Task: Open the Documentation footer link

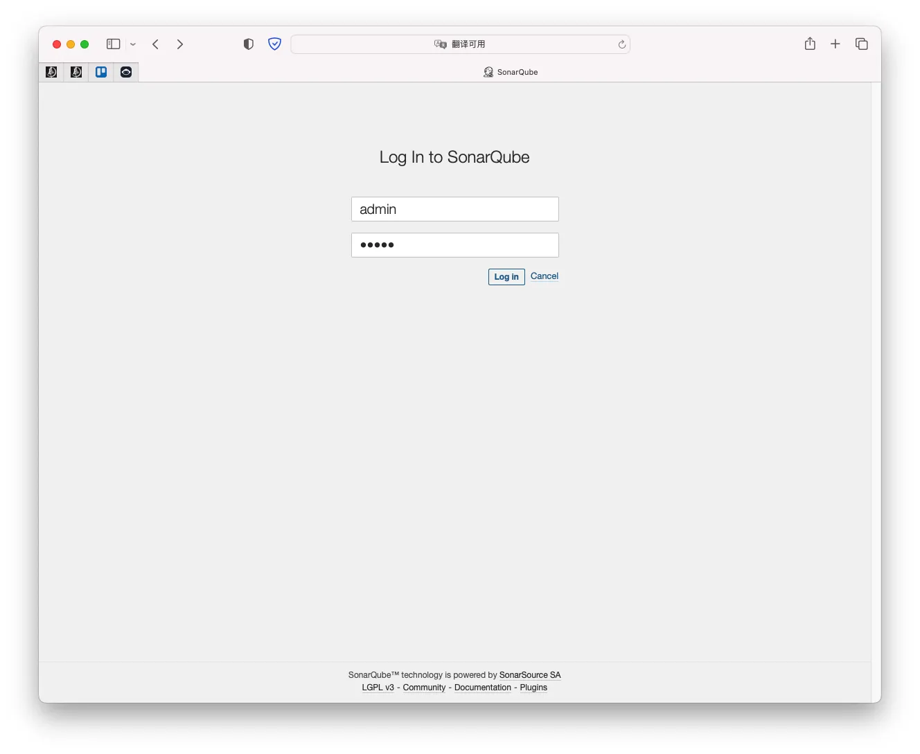Action: [483, 688]
